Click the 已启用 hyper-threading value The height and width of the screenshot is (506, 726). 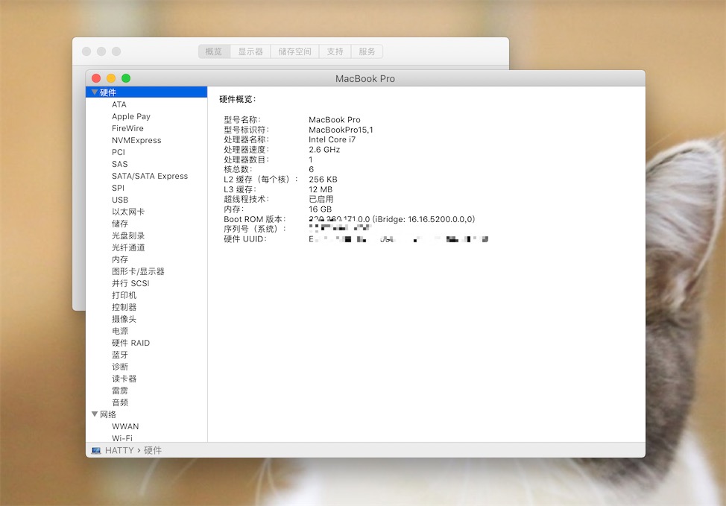point(321,200)
